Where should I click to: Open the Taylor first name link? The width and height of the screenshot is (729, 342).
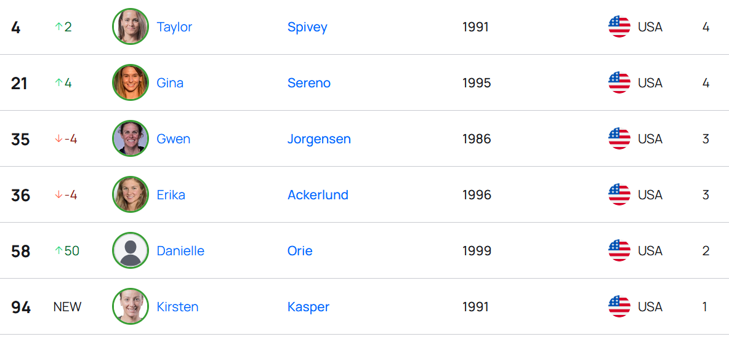point(174,27)
